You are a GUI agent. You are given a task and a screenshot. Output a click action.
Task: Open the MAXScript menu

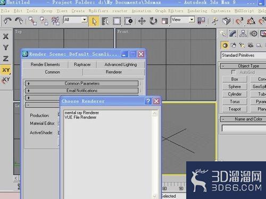[x=244, y=11]
